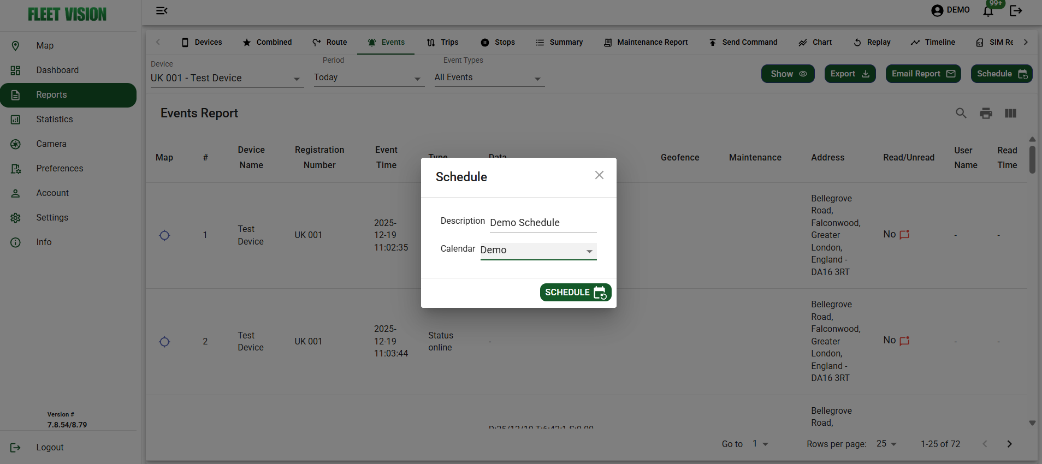This screenshot has height=464, width=1042.
Task: Open the Maintenance Report tab
Action: pyautogui.click(x=646, y=42)
